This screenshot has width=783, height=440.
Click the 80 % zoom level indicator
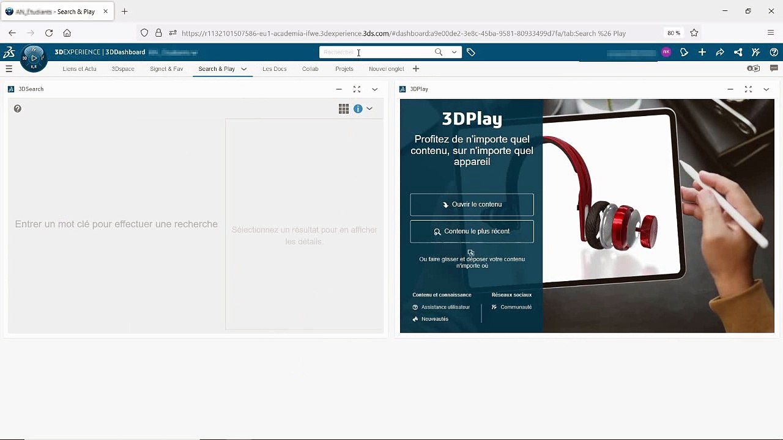pos(674,33)
